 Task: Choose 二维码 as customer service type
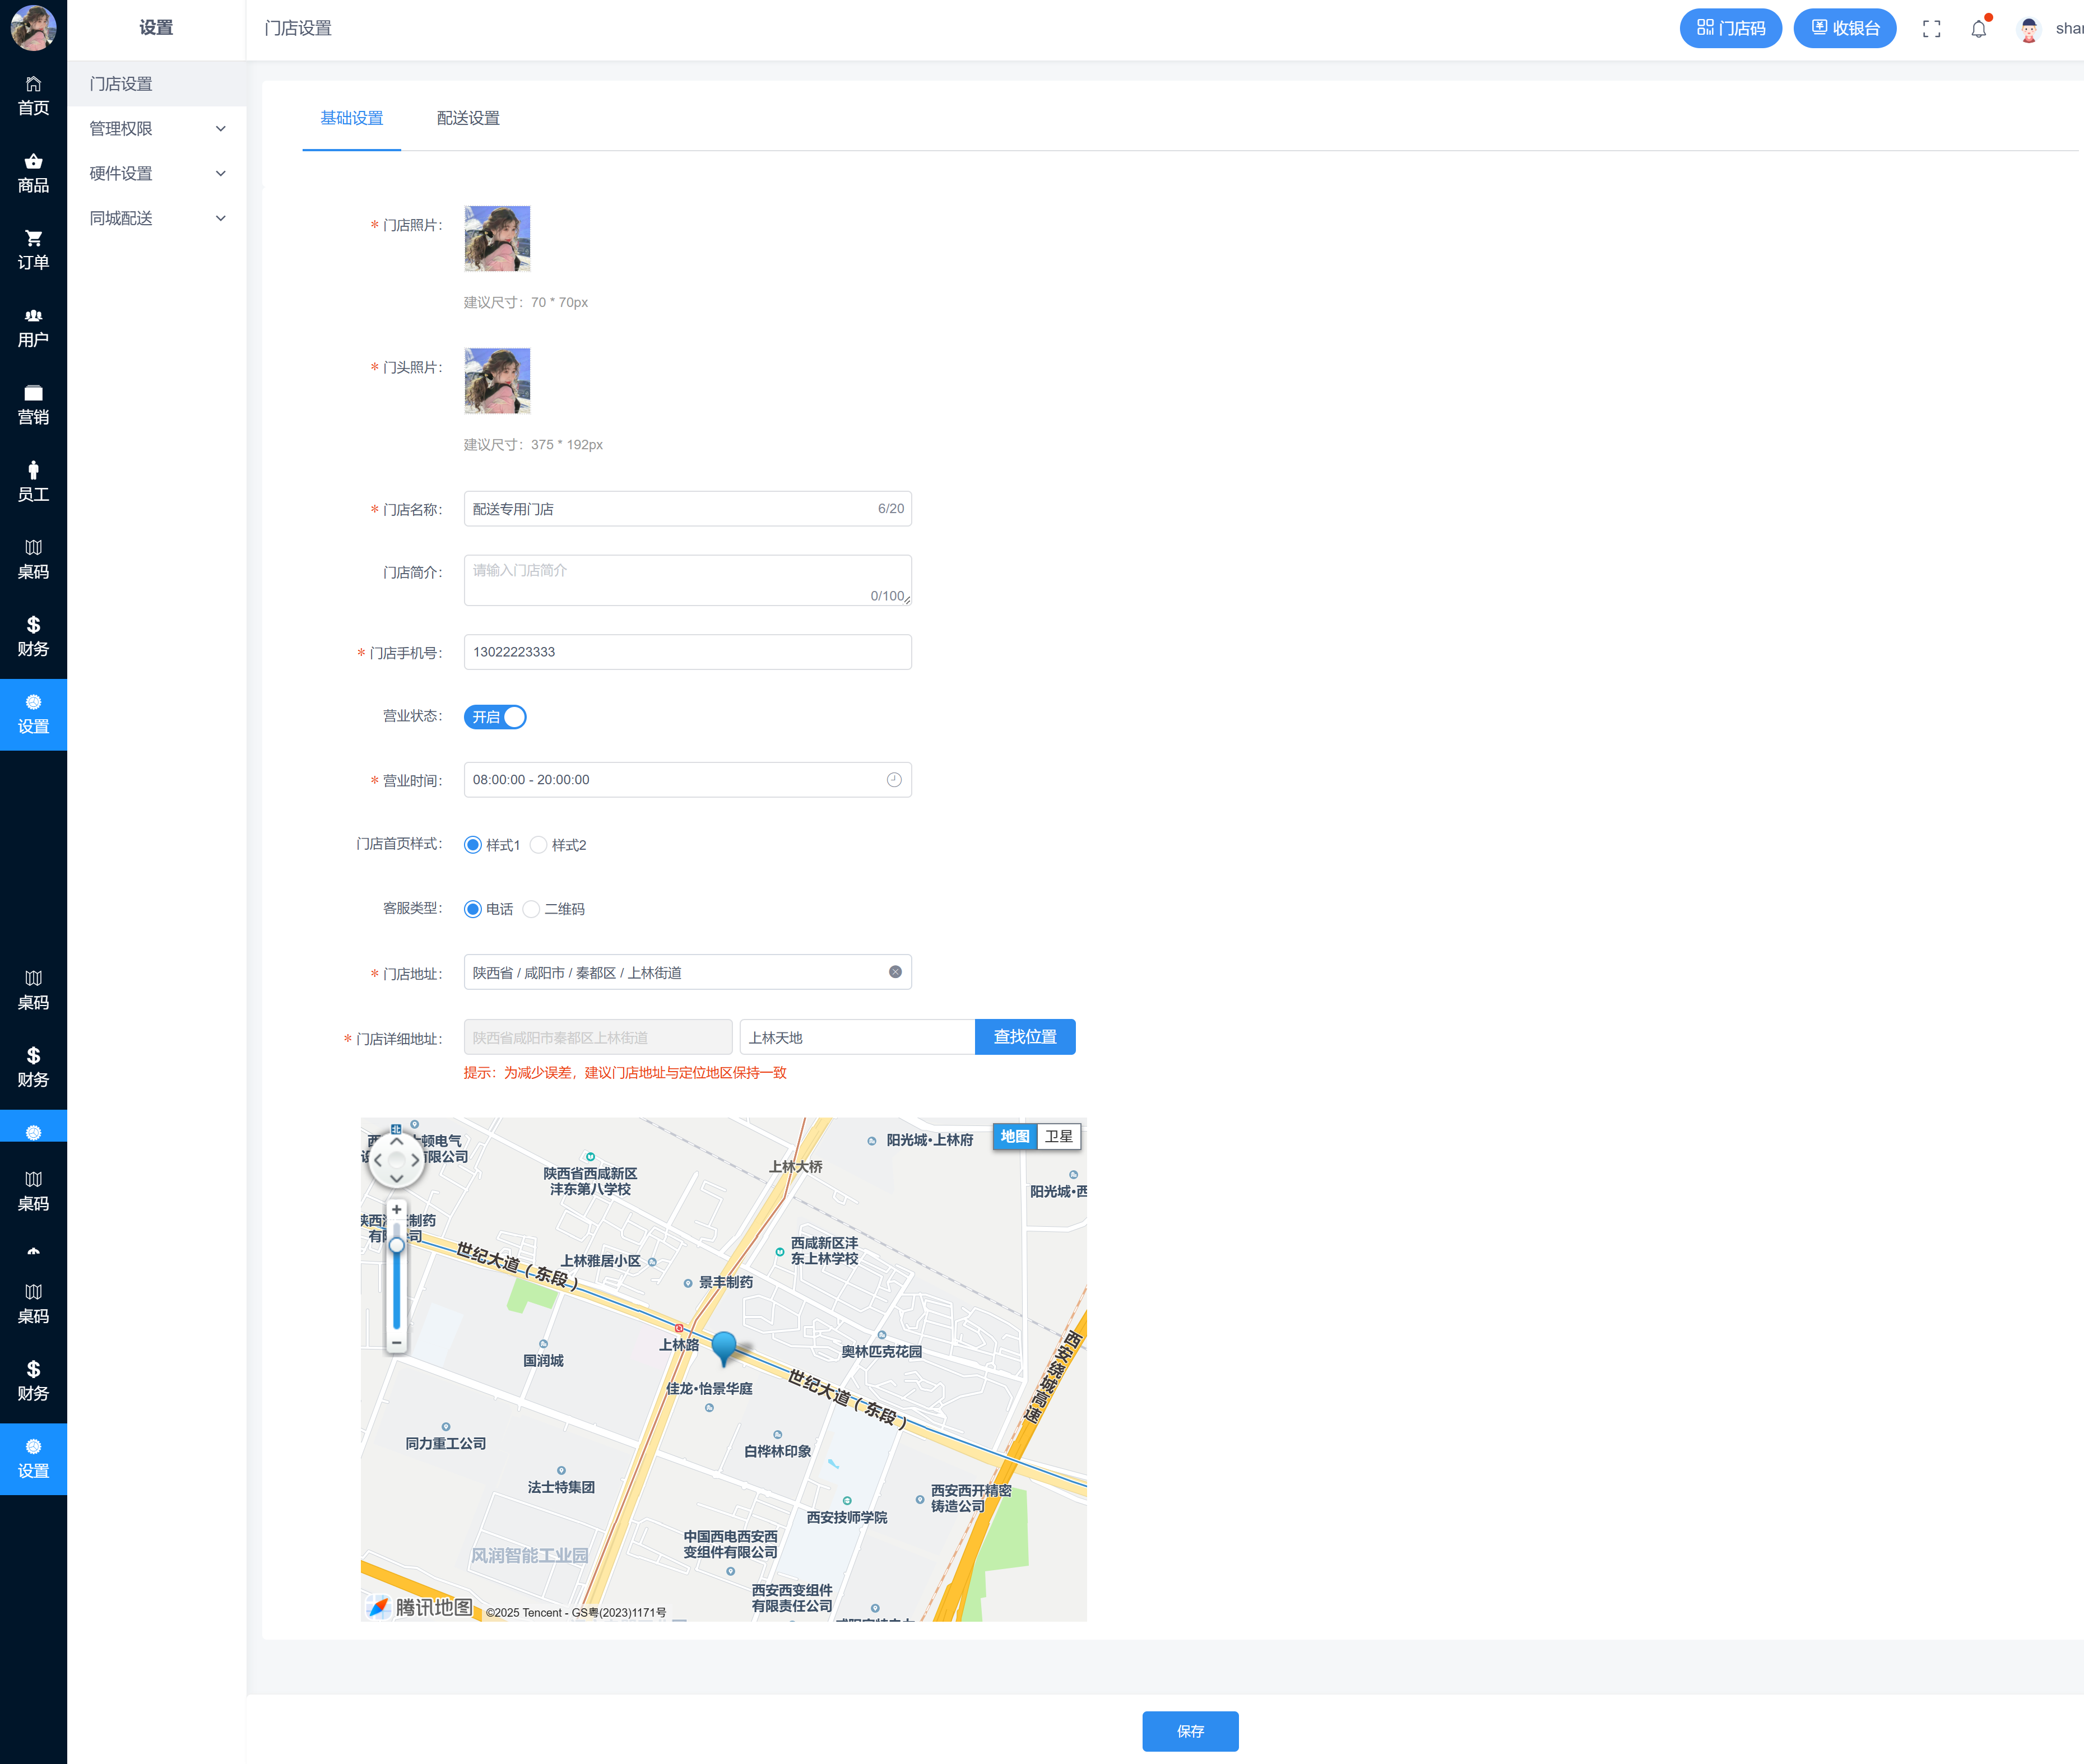pos(531,909)
